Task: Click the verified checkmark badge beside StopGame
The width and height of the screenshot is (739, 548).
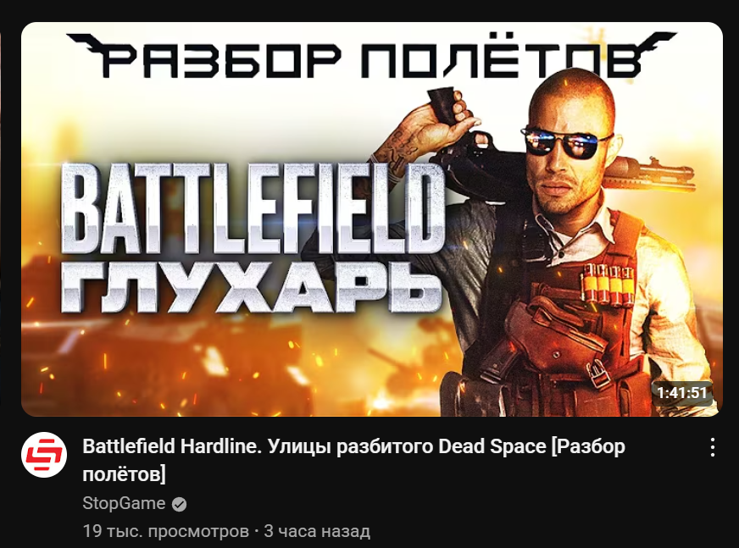Action: [x=179, y=504]
